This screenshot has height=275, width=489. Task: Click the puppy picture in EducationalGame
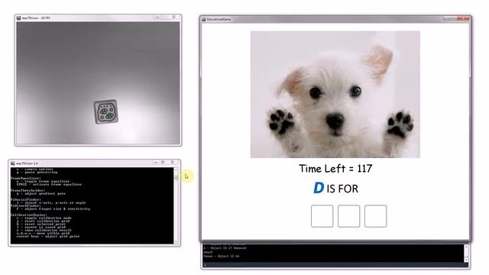click(335, 94)
